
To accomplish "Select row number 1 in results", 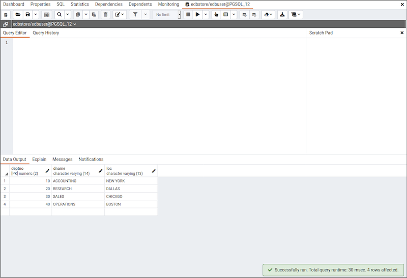I will coord(5,181).
